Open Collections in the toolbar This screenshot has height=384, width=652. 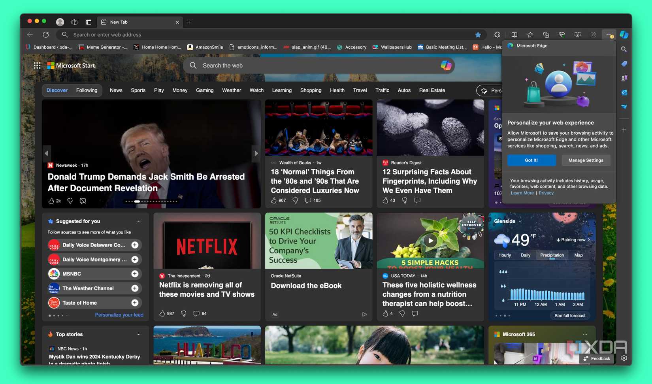546,35
